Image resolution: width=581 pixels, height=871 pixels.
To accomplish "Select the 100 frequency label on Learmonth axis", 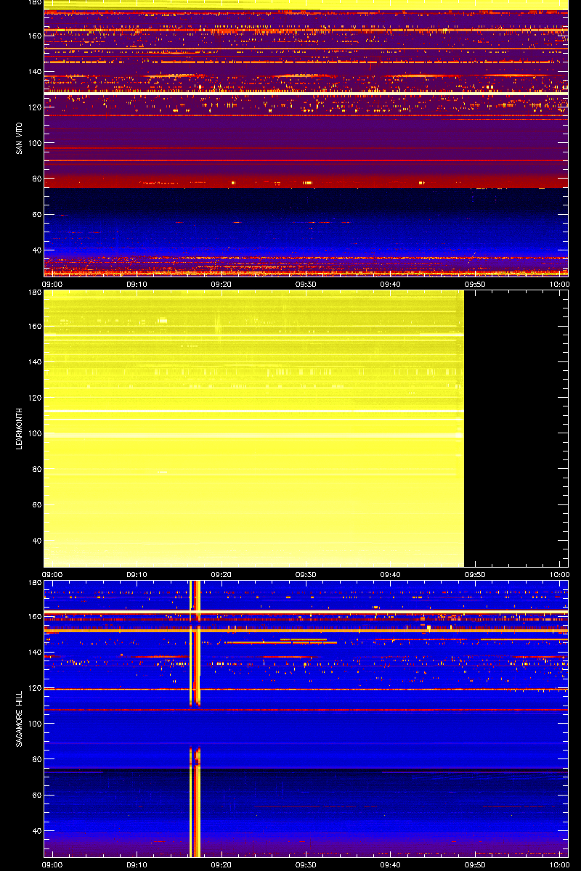I will click(x=33, y=433).
